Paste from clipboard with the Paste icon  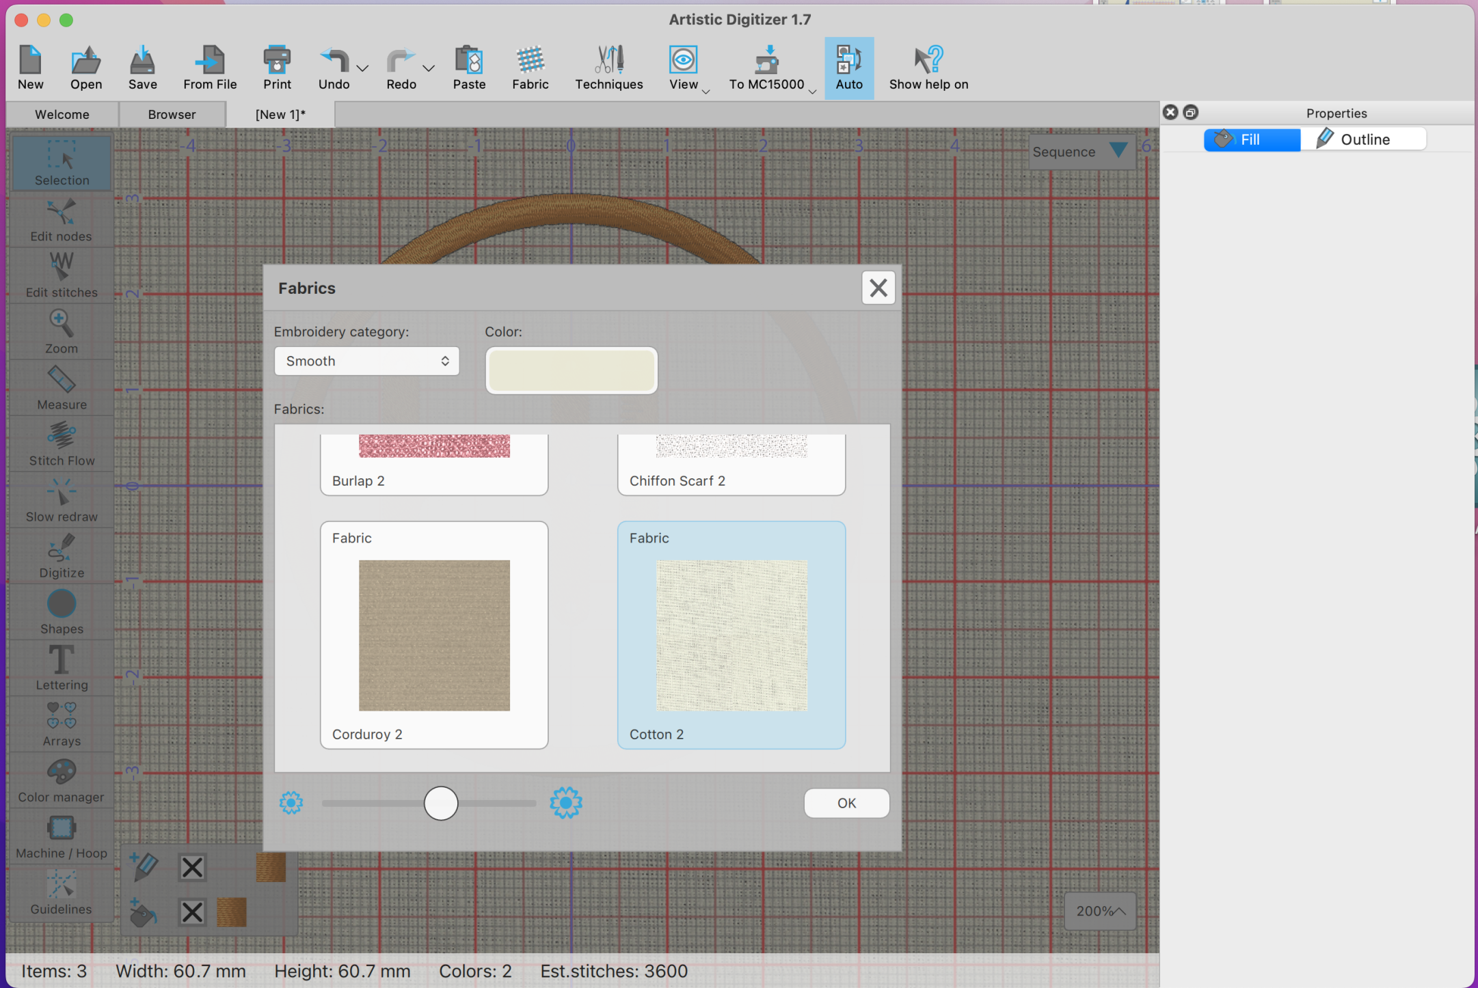point(469,67)
